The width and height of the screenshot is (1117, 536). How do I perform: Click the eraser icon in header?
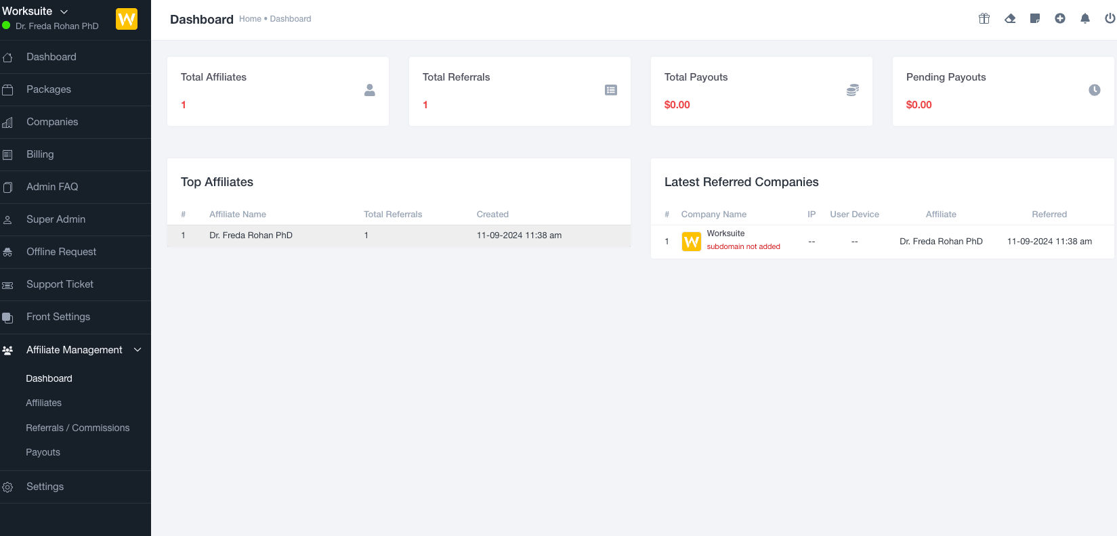pos(1010,19)
